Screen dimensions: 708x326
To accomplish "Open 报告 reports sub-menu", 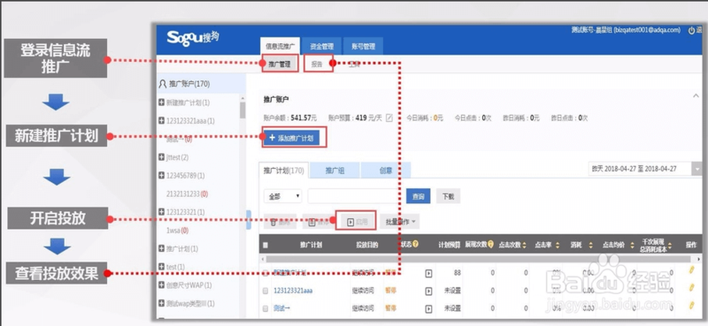I will (x=318, y=64).
